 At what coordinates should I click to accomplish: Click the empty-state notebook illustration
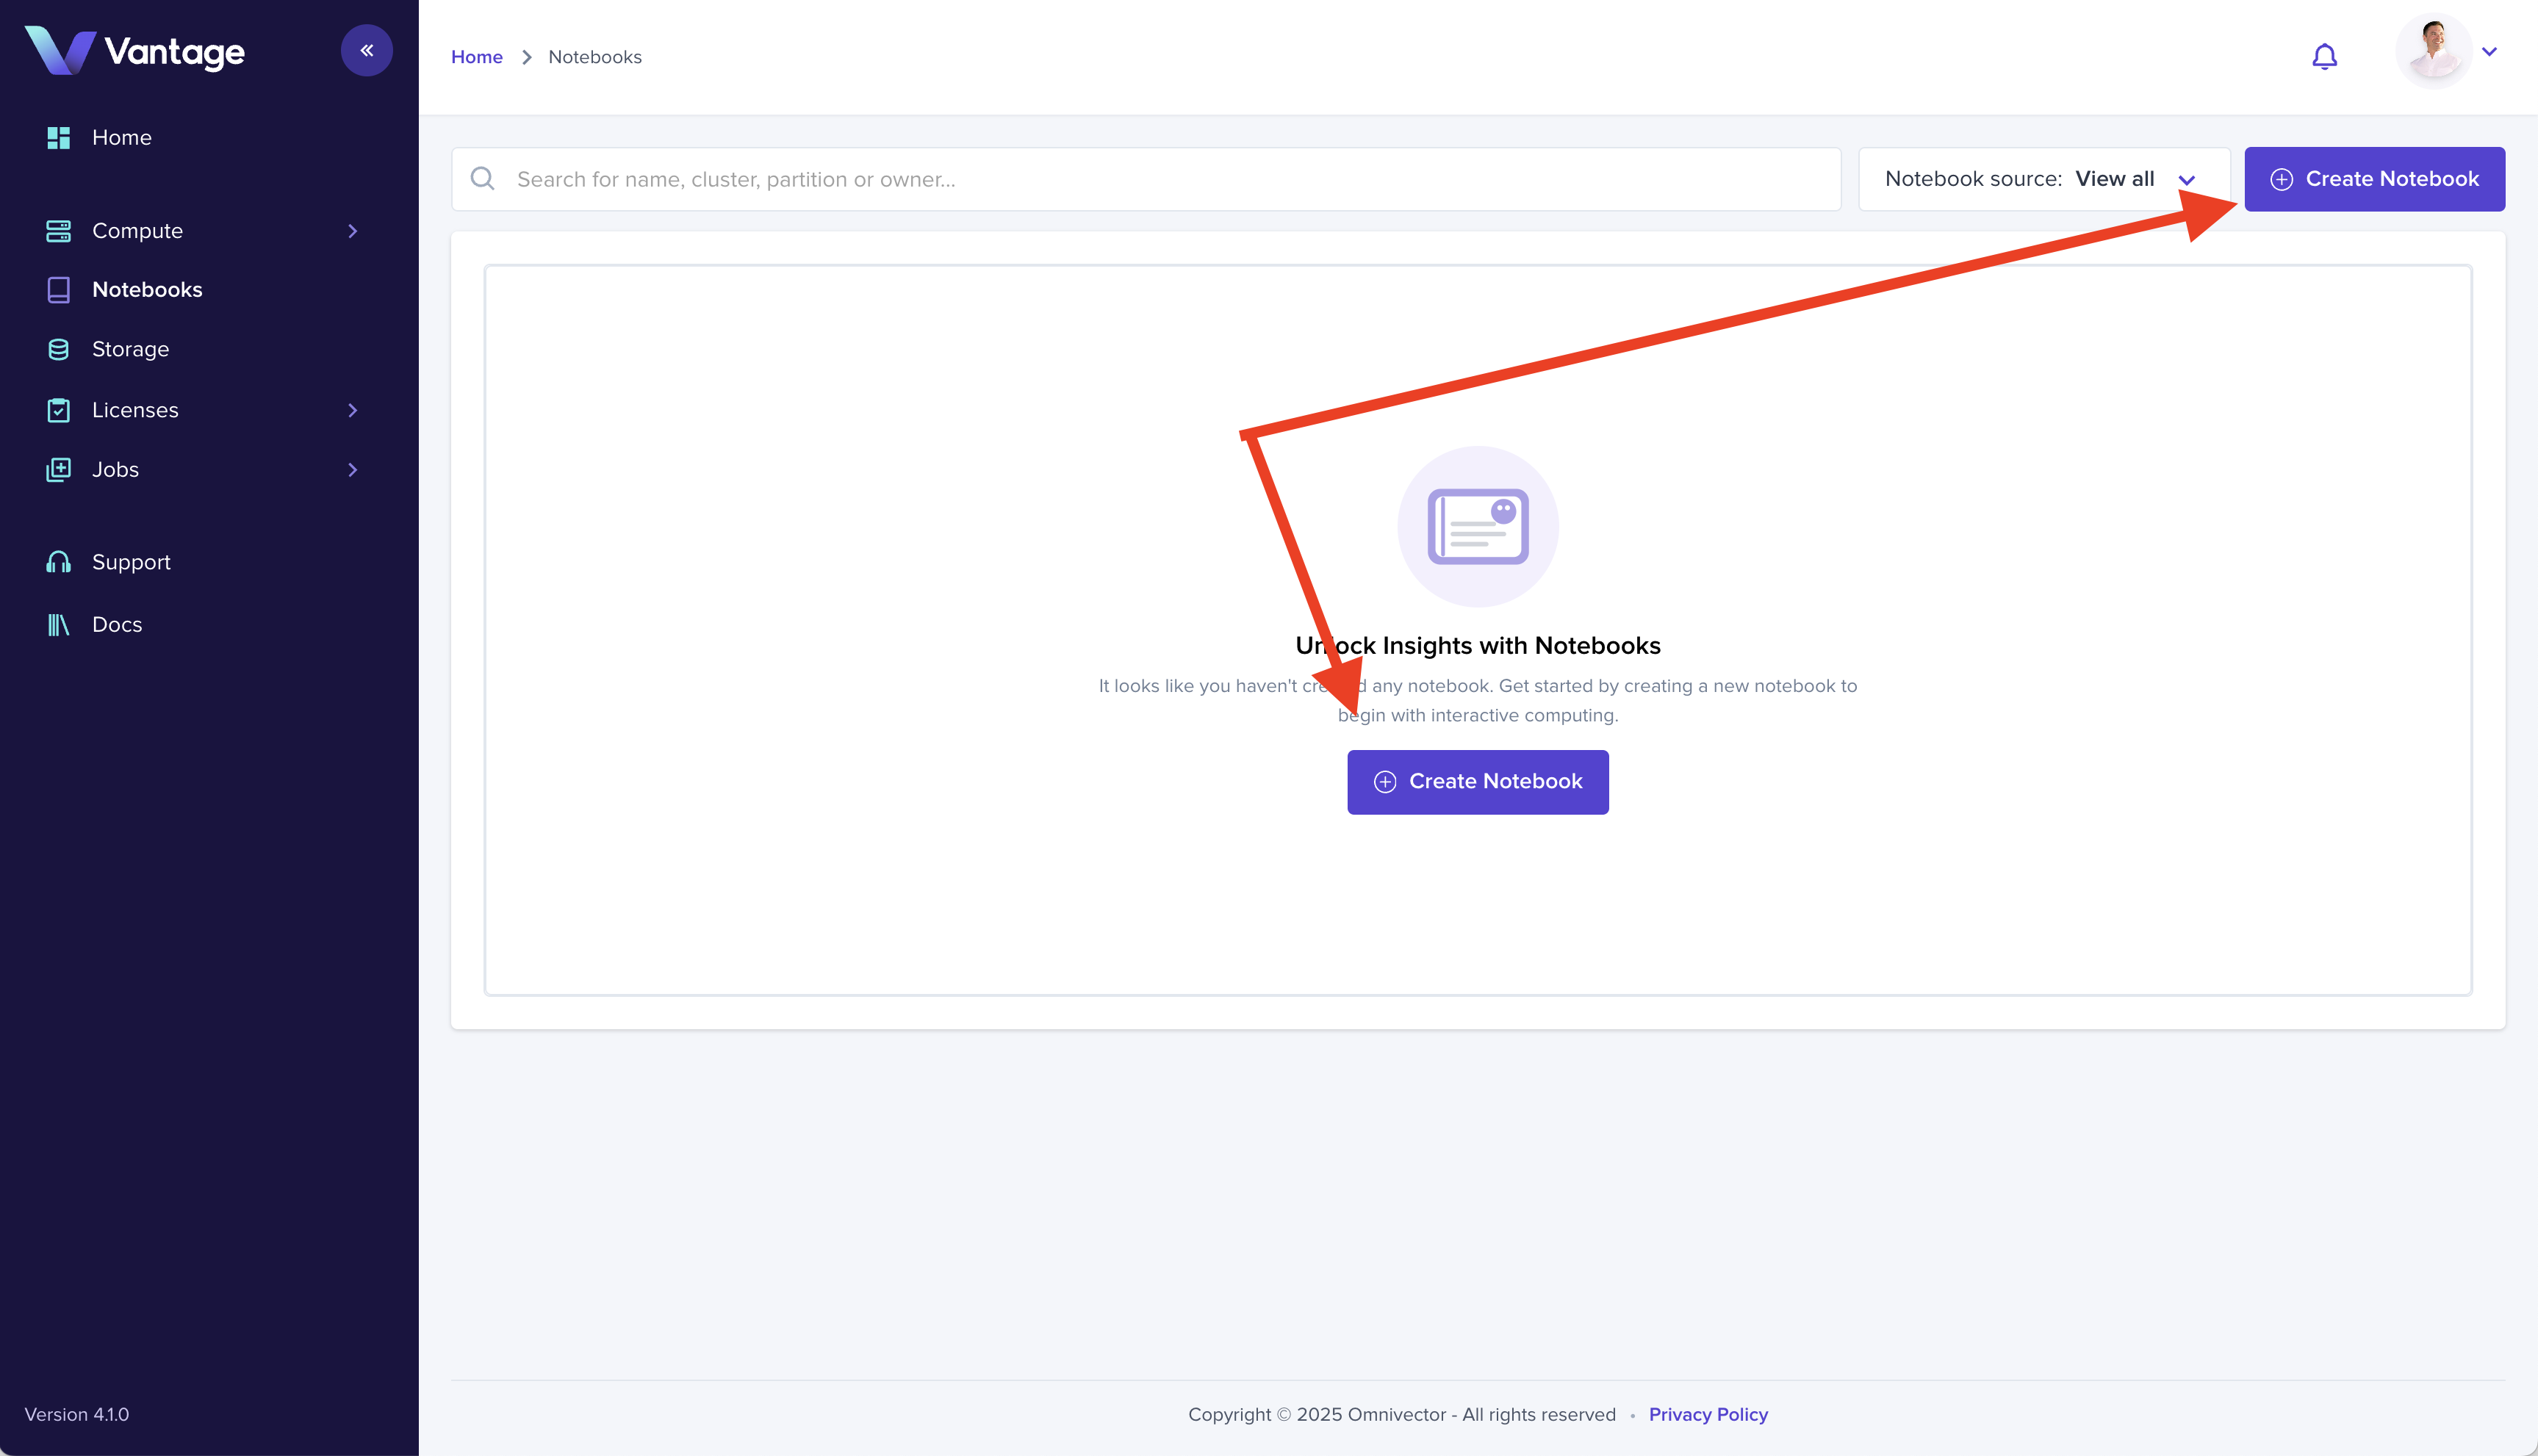click(1477, 526)
